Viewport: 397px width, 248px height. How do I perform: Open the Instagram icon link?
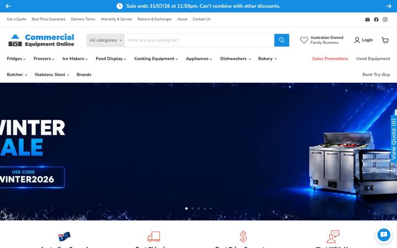385,19
